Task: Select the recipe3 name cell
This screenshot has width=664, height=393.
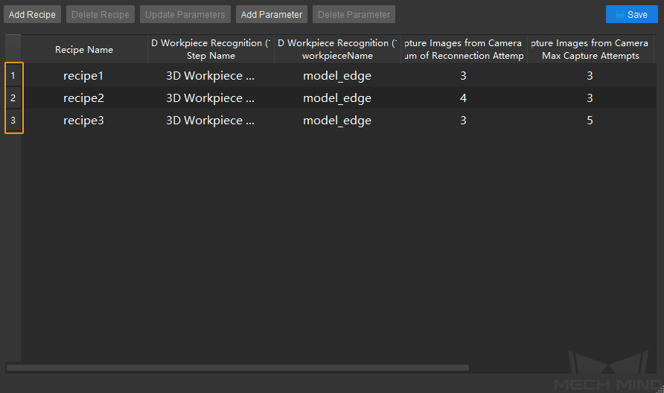Action: tap(84, 121)
